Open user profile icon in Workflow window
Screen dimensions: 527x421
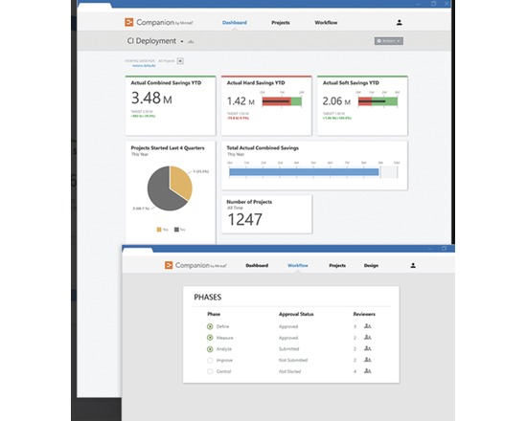[413, 266]
